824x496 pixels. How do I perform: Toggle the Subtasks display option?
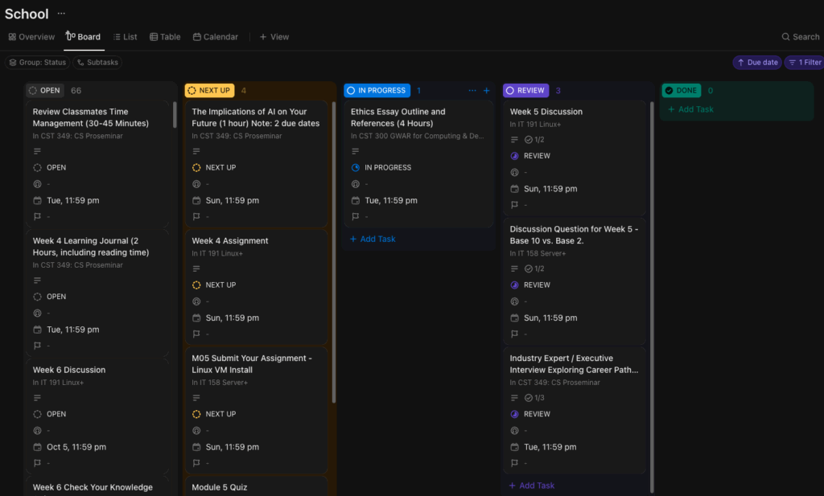click(x=97, y=63)
